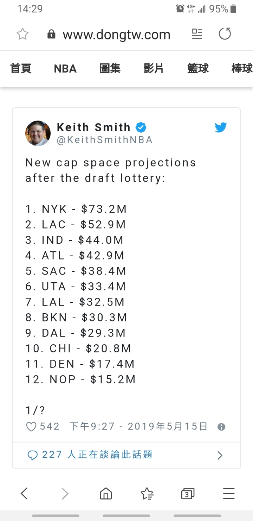The height and width of the screenshot is (521, 253).
Task: Open the tab switcher showing 3 tabs
Action: click(188, 494)
